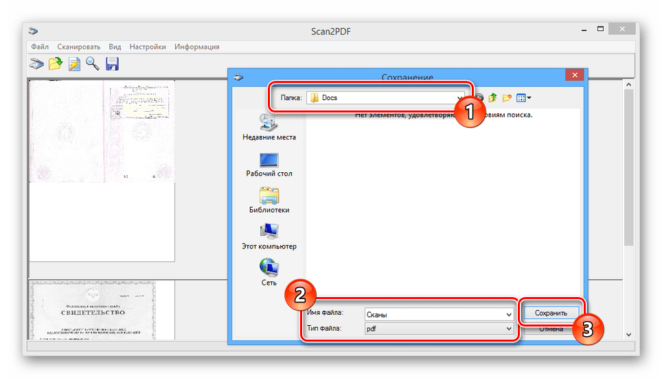662x378 pixels.
Task: Minimize the Scan2PDF window
Action: pyautogui.click(x=584, y=29)
